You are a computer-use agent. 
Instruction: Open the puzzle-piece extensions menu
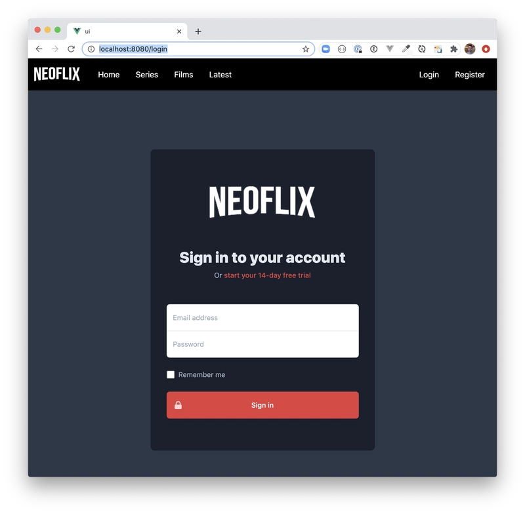tap(453, 49)
